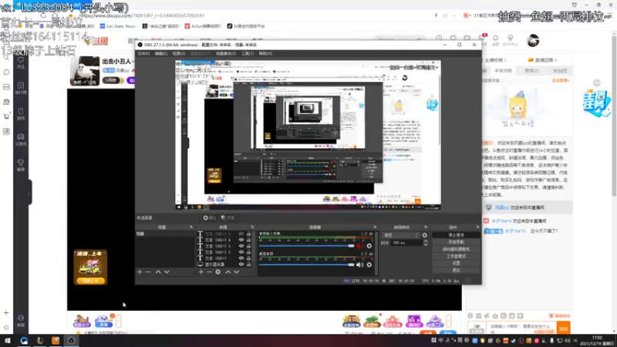The height and width of the screenshot is (347, 617).
Task: Toggle visibility of text source 2
Action: tap(241, 252)
